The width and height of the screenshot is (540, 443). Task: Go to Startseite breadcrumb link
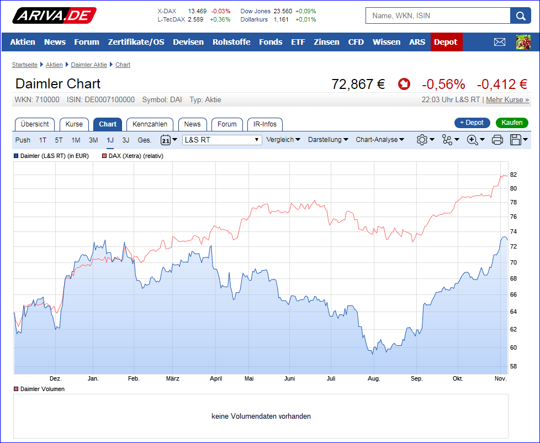(x=24, y=65)
